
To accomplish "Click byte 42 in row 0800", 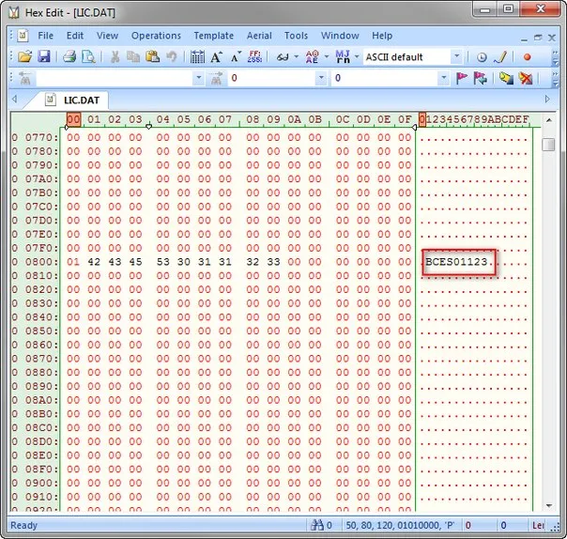I will click(x=94, y=262).
